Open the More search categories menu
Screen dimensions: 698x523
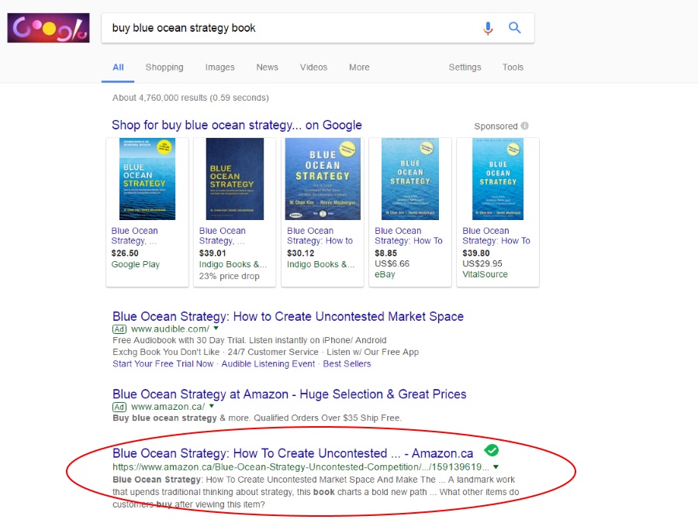click(359, 67)
